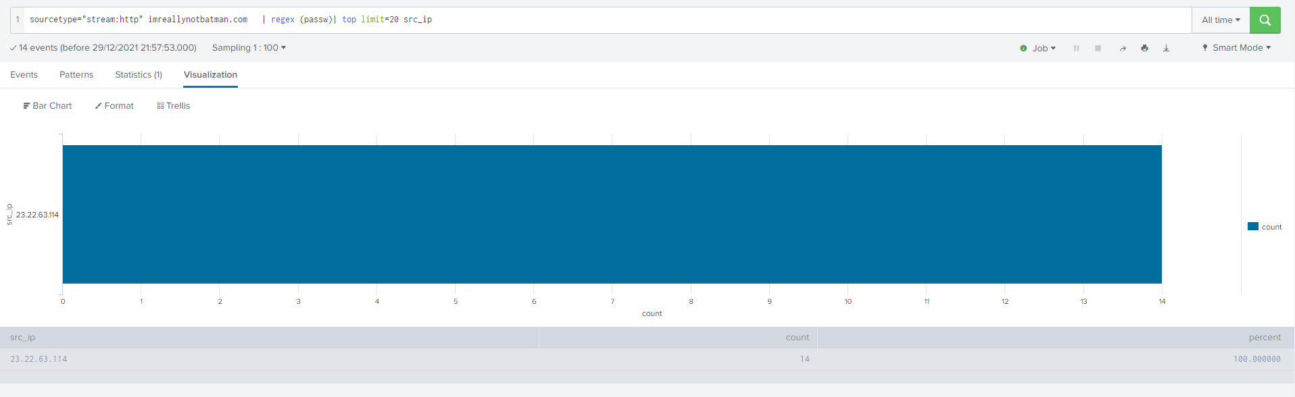Open the Patterns tab
This screenshot has height=397, width=1295.
pyautogui.click(x=76, y=75)
